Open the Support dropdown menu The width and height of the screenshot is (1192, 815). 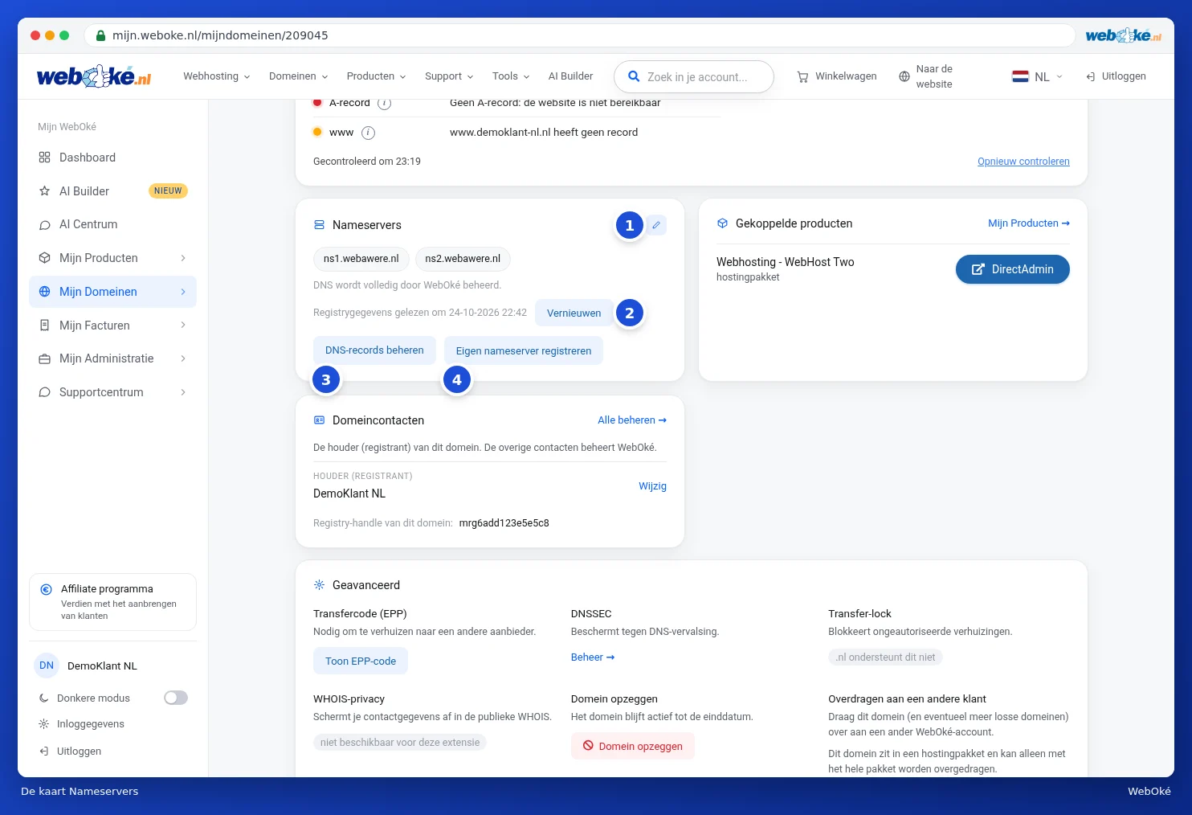[x=450, y=76]
